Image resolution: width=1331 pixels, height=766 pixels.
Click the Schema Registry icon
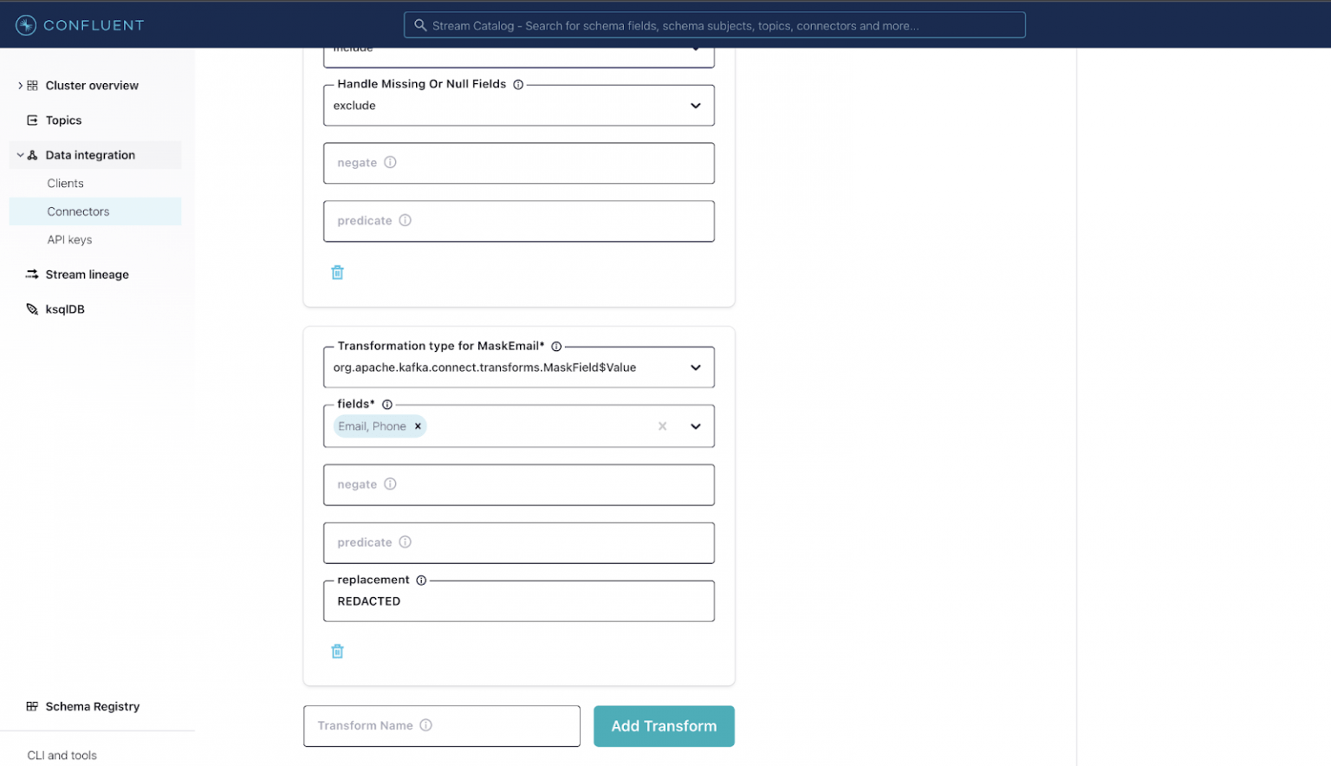pos(31,706)
